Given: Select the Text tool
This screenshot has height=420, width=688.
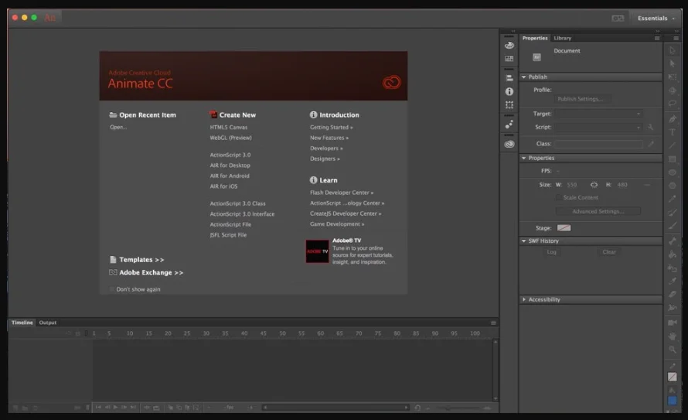Looking at the screenshot, I should click(x=673, y=132).
